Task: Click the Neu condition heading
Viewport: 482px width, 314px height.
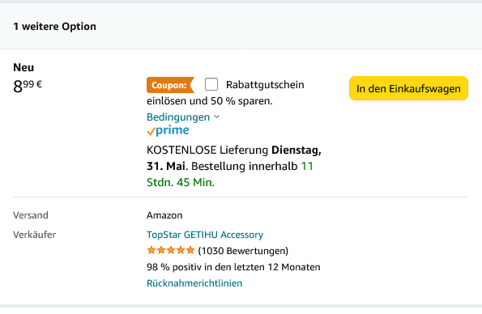Action: click(x=23, y=68)
